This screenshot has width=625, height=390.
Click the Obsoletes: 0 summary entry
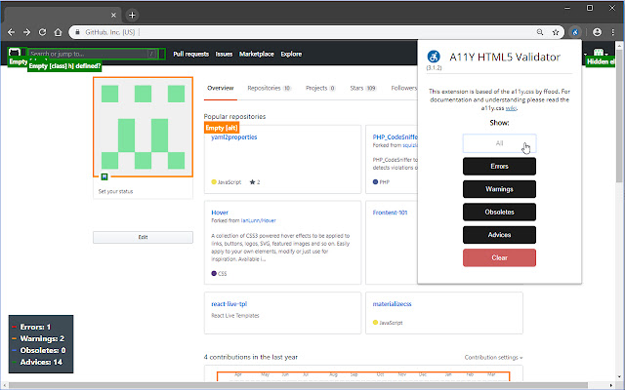pyautogui.click(x=39, y=350)
